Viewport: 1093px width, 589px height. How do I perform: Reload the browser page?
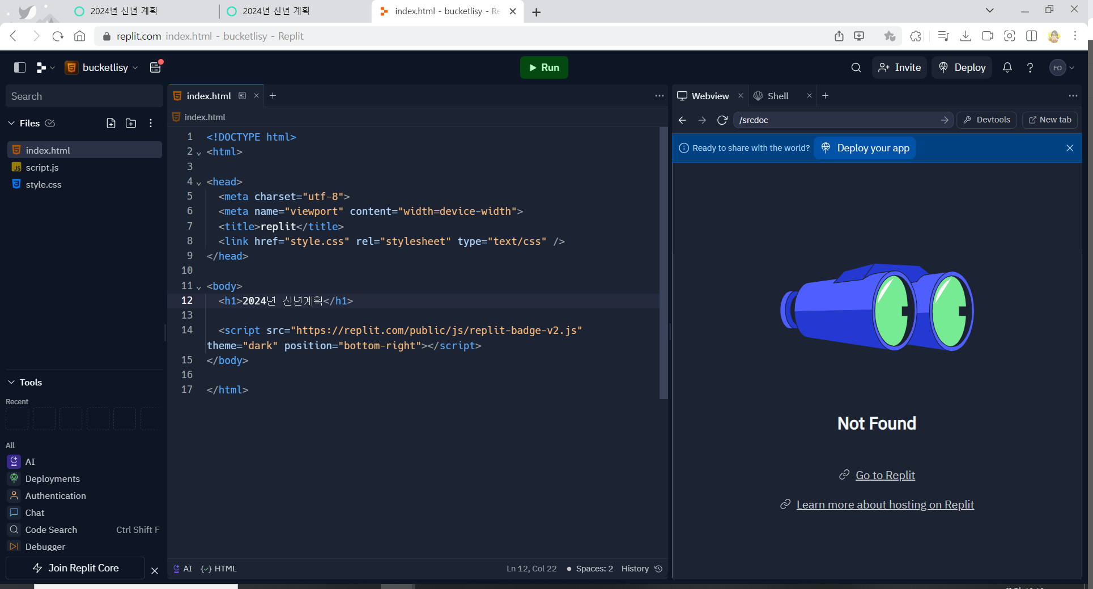pos(58,36)
